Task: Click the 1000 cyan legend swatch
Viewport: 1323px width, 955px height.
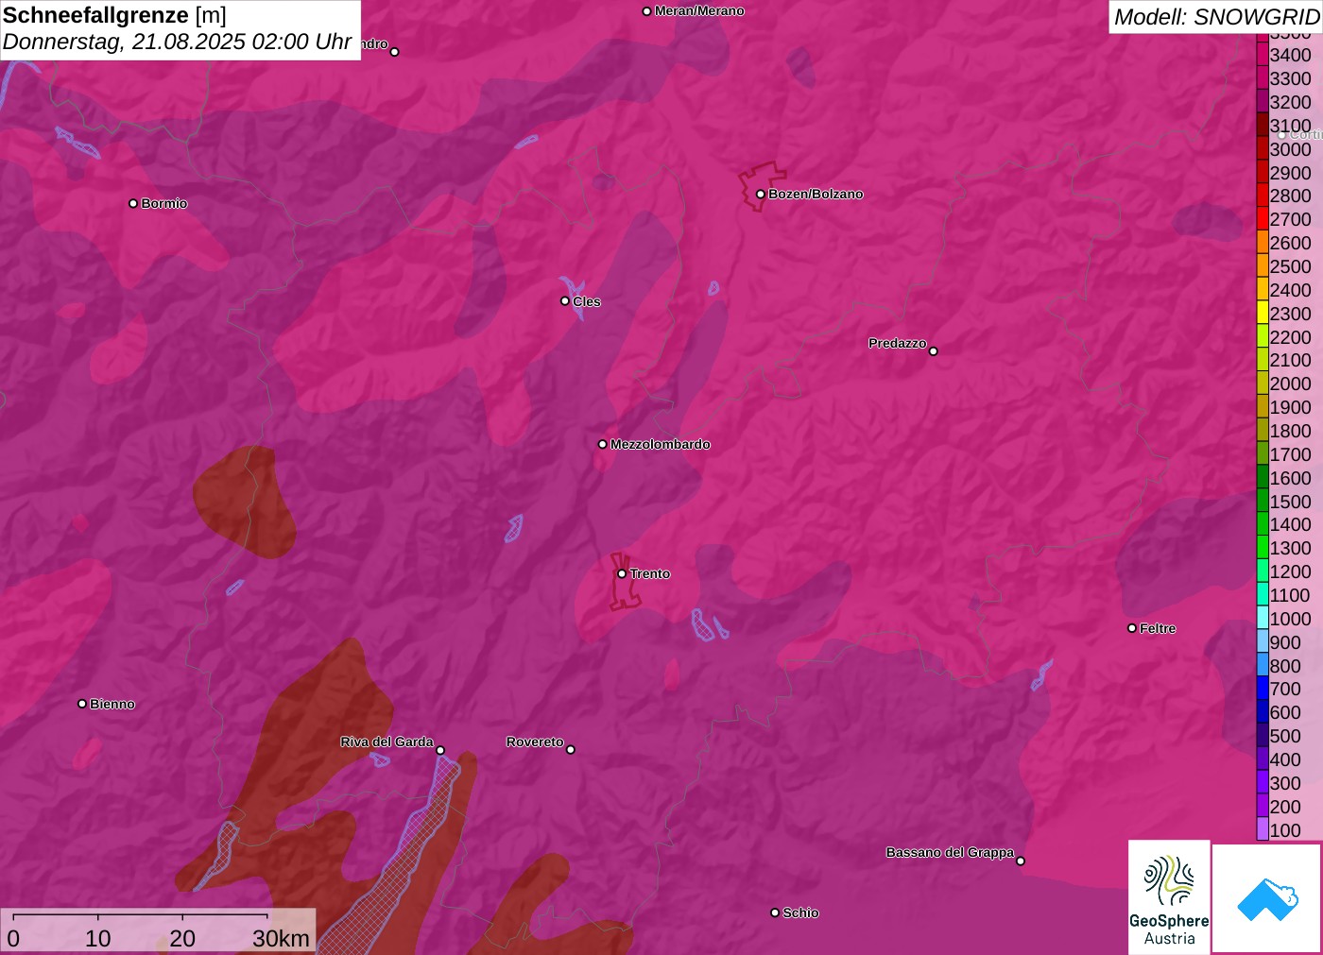Action: pos(1263,618)
